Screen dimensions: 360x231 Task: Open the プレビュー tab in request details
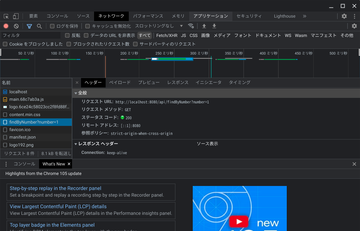pyautogui.click(x=149, y=82)
